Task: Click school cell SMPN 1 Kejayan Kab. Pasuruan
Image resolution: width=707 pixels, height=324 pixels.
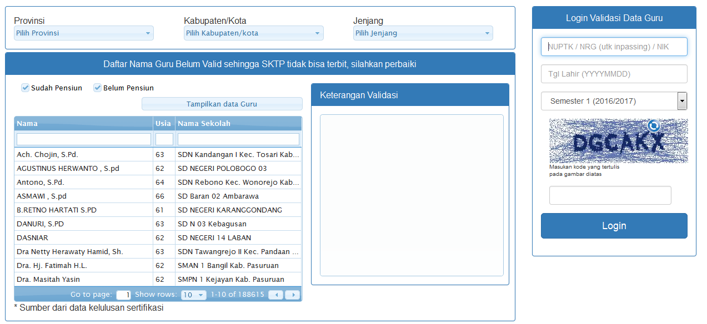Action: 238,279
